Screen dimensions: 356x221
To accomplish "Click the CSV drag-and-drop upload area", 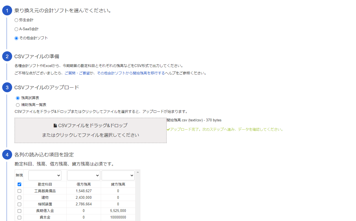I will (x=91, y=130).
